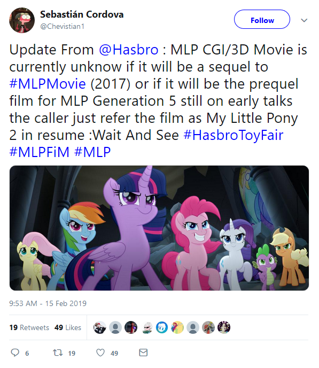Open Sebastián Cordova's profile avatar
The image size is (319, 368).
22,20
